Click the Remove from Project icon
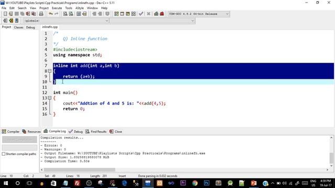335x188 pixels. (11, 21)
